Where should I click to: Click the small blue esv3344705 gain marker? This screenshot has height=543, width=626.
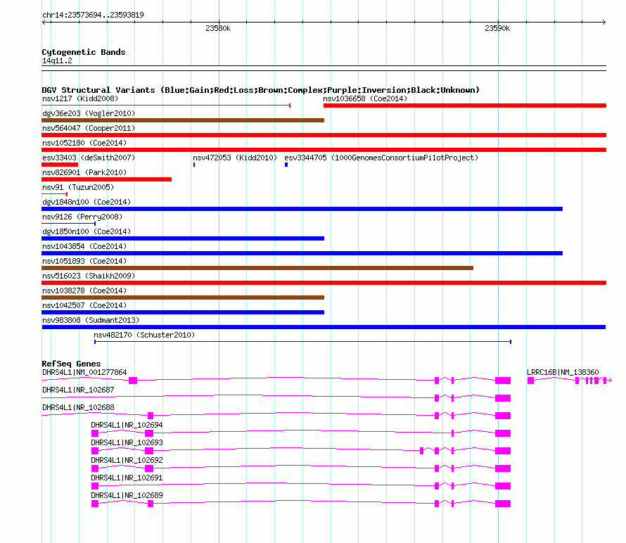click(286, 165)
